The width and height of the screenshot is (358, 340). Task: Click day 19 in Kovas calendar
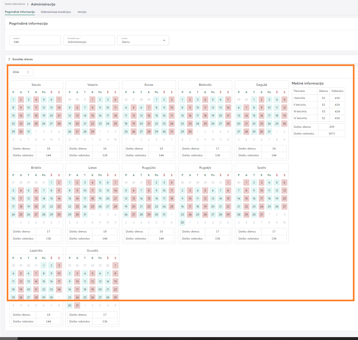pyautogui.click(x=133, y=124)
